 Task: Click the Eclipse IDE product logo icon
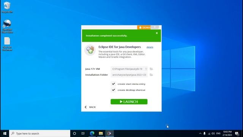click(90, 50)
